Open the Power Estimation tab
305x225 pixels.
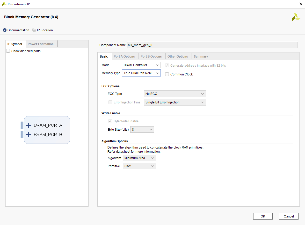click(x=41, y=44)
